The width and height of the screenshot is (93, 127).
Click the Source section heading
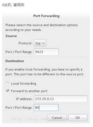(x=11, y=36)
